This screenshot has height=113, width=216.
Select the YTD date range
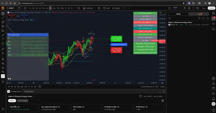point(26,87)
